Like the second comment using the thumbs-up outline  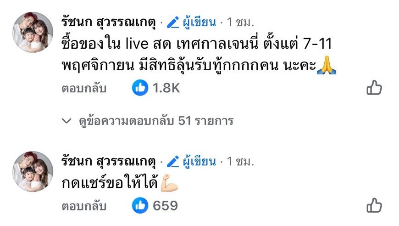tap(374, 205)
